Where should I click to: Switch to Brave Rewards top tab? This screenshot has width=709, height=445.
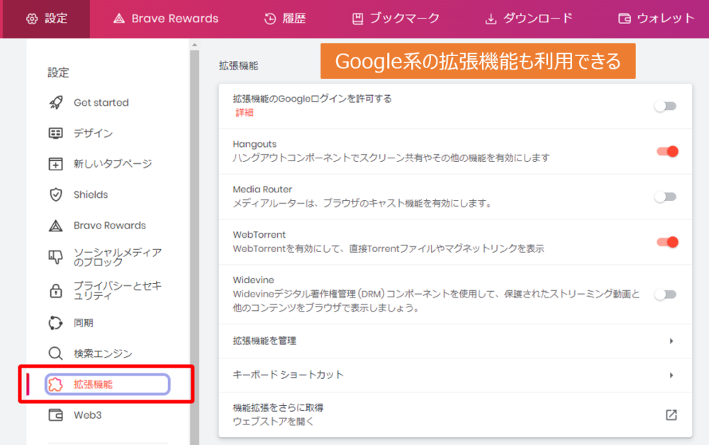tap(165, 18)
